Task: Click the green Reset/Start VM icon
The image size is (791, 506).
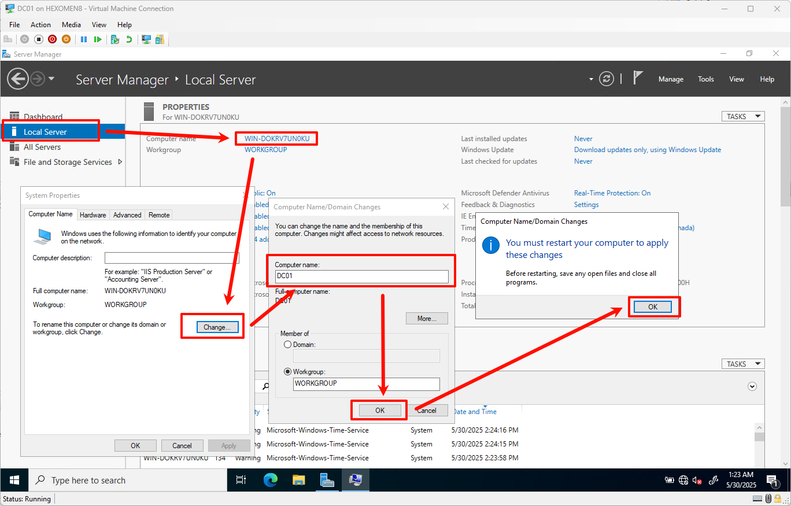Action: point(98,39)
